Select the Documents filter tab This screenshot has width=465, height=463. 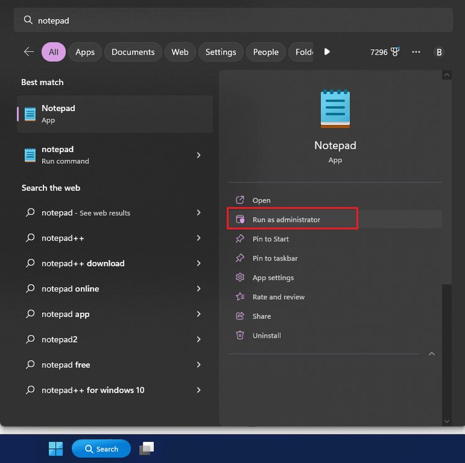pyautogui.click(x=133, y=52)
